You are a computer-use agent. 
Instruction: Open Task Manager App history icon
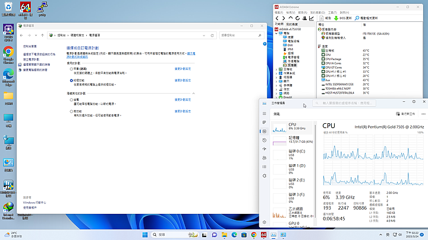264,140
